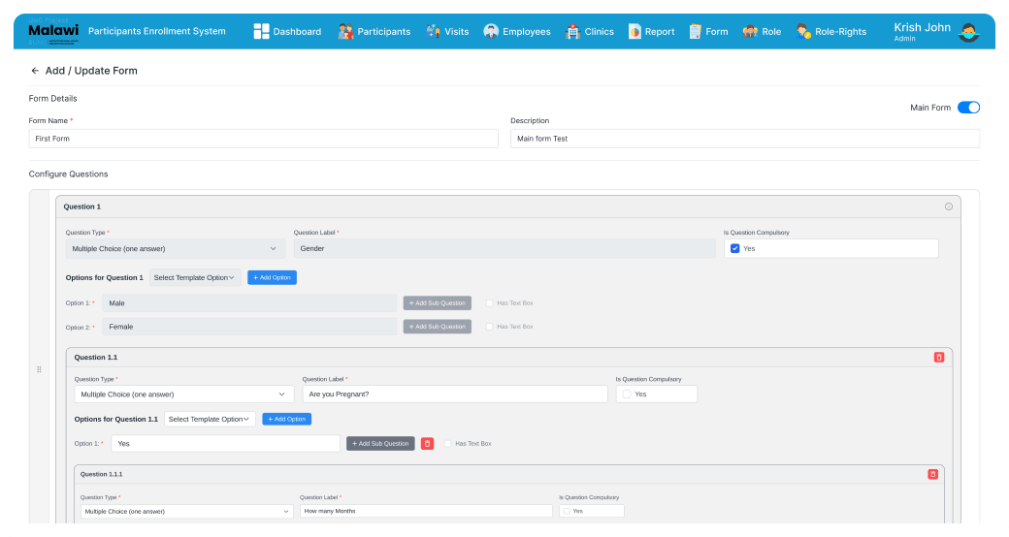Click the Are you Pregnant? label field
The height and width of the screenshot is (537, 1009).
tap(455, 395)
